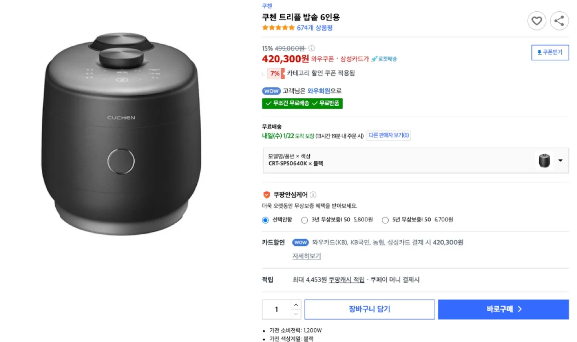Click the 쿠팡안심케어 info icon

[x=313, y=195]
